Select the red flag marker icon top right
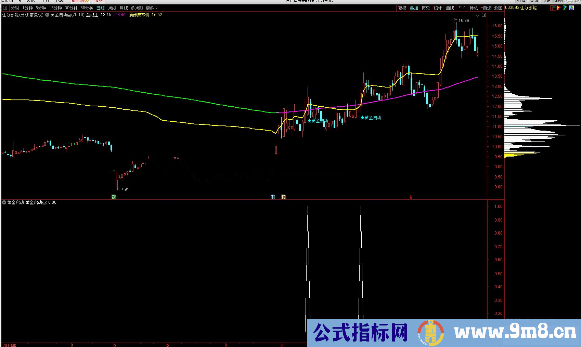 [x=559, y=8]
